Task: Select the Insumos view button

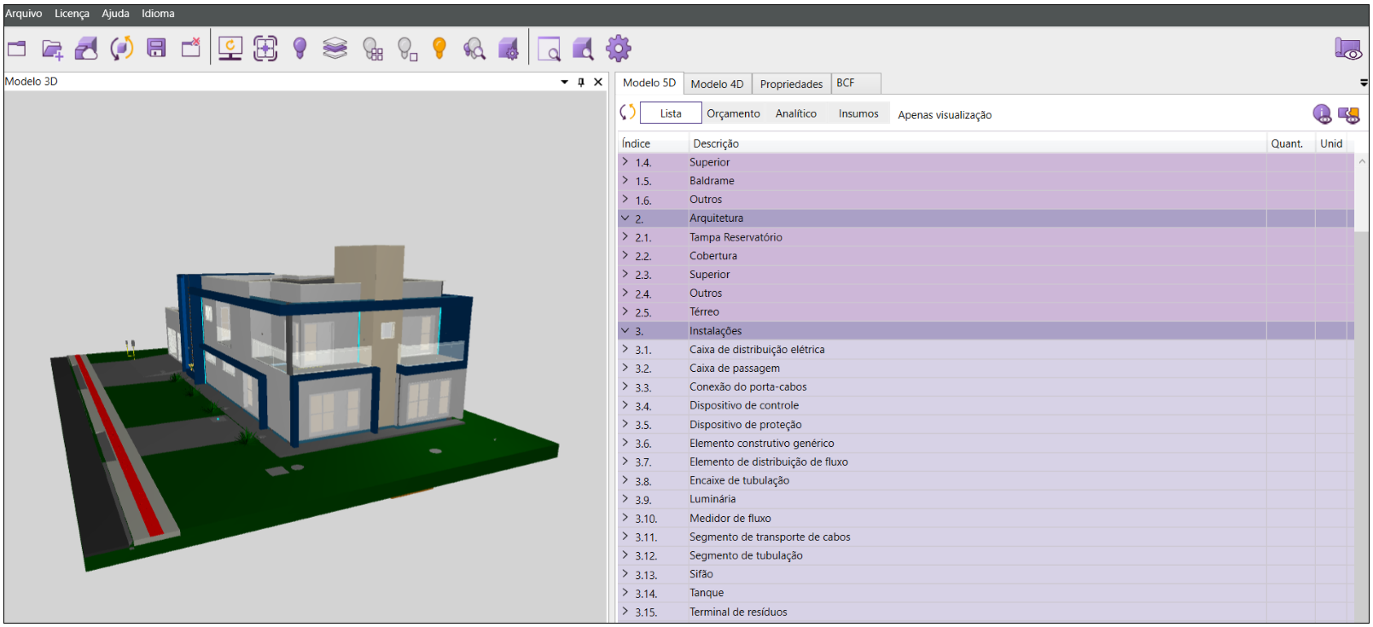Action: pos(858,113)
